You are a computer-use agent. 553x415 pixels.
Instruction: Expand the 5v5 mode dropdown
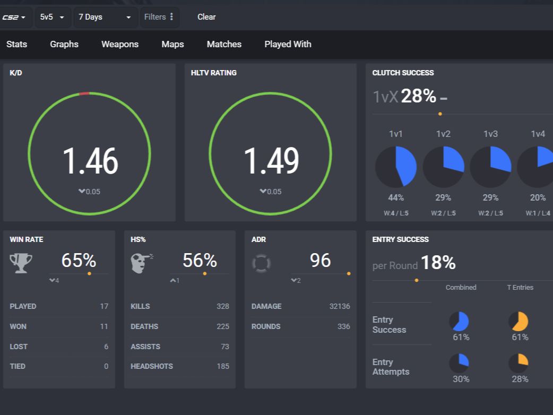click(52, 17)
